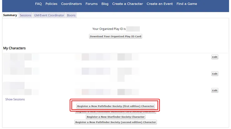Register a Pathfinder second edition character
The height and width of the screenshot is (129, 231).
pyautogui.click(x=115, y=122)
